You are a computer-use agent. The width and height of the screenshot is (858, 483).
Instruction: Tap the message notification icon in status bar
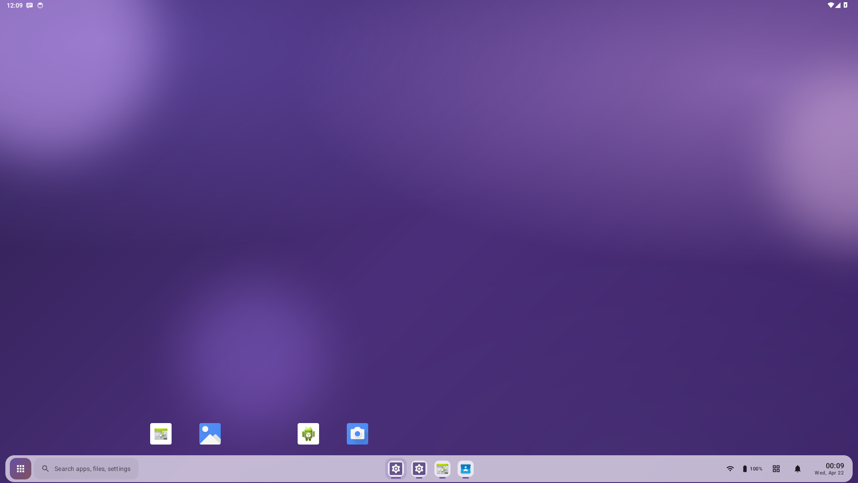tap(29, 5)
